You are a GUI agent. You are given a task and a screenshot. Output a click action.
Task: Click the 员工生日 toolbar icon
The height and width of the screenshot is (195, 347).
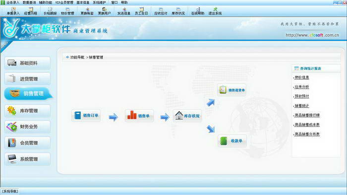click(x=141, y=11)
